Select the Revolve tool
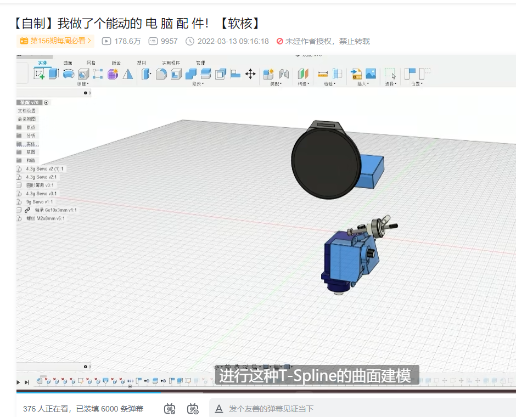 point(69,74)
